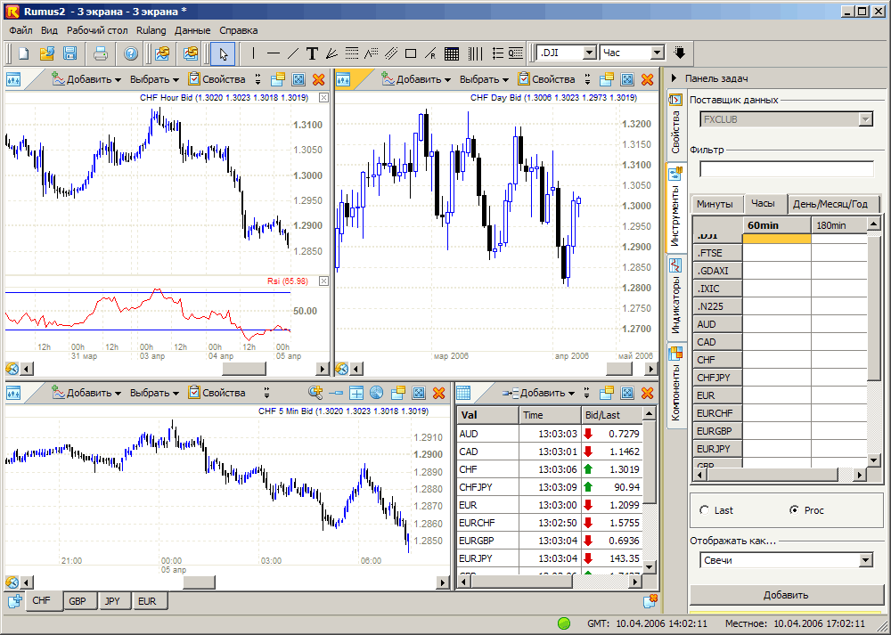
Task: Open the Час timeframe dropdown
Action: 658,53
